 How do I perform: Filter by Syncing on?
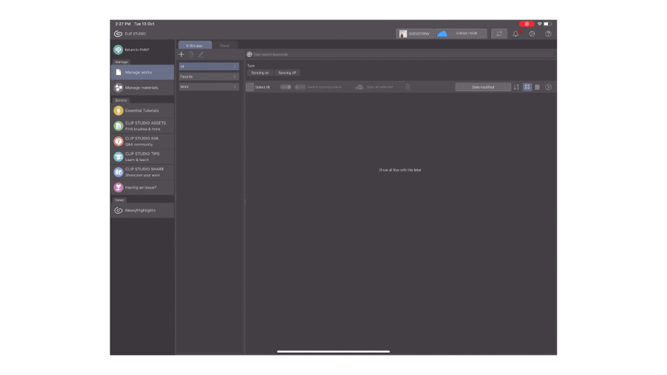click(x=260, y=73)
